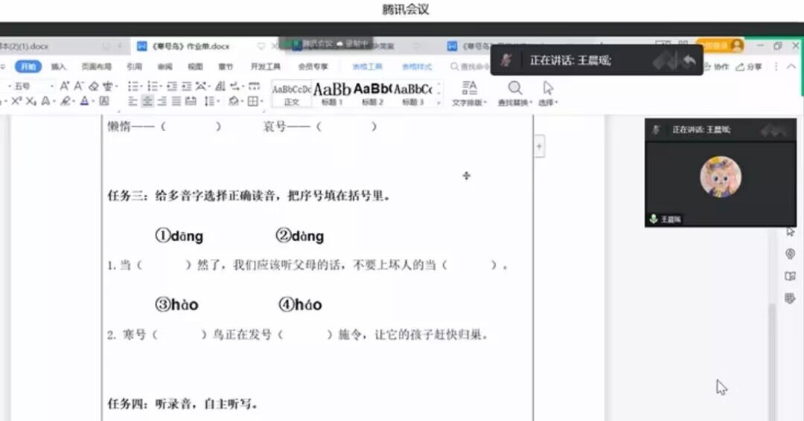Select the 标题 3 style
The width and height of the screenshot is (804, 421).
point(412,94)
